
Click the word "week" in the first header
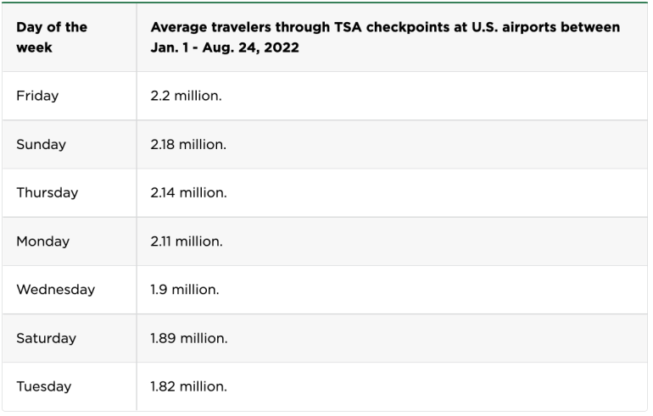pyautogui.click(x=34, y=46)
